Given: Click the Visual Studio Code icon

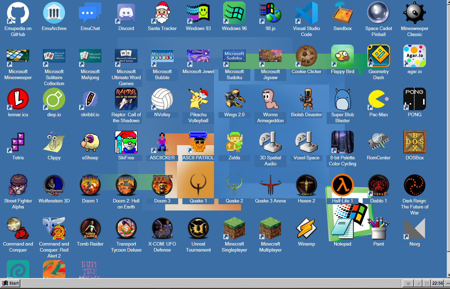Looking at the screenshot, I should coord(306,13).
